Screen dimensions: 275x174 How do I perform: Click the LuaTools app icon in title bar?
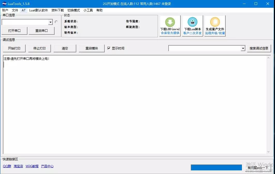(4, 4)
